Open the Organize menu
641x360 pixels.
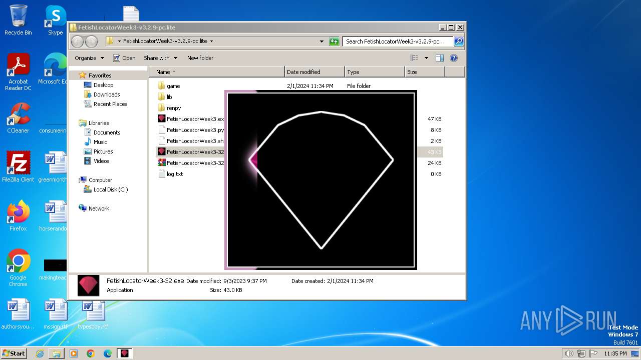pyautogui.click(x=89, y=58)
